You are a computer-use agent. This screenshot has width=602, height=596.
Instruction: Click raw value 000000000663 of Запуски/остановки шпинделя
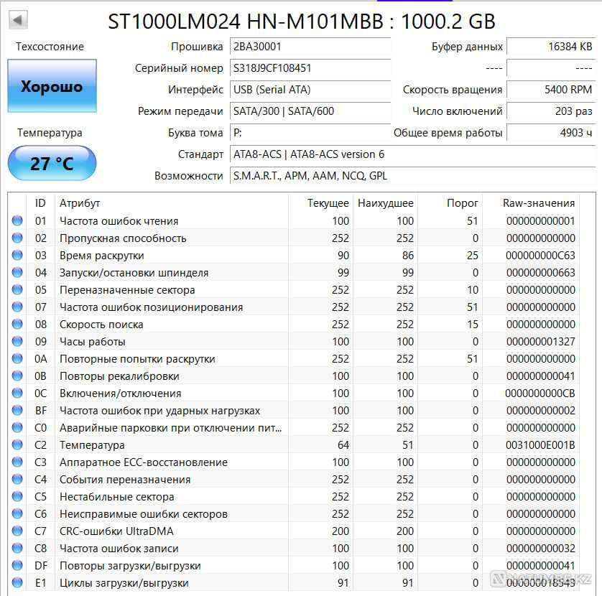(x=540, y=272)
